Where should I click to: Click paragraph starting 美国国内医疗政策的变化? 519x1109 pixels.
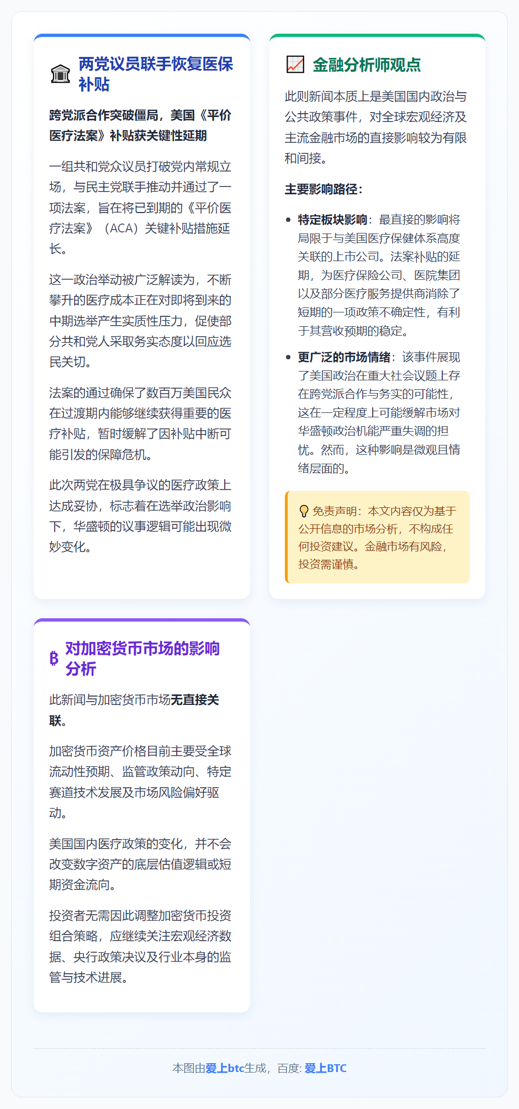[x=140, y=864]
